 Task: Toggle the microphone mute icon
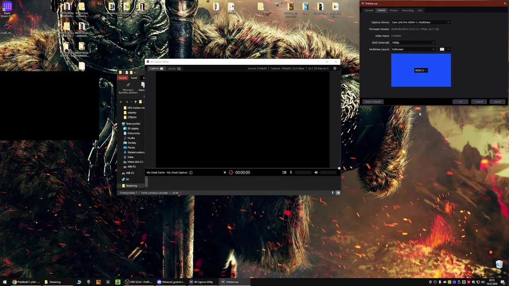291,172
